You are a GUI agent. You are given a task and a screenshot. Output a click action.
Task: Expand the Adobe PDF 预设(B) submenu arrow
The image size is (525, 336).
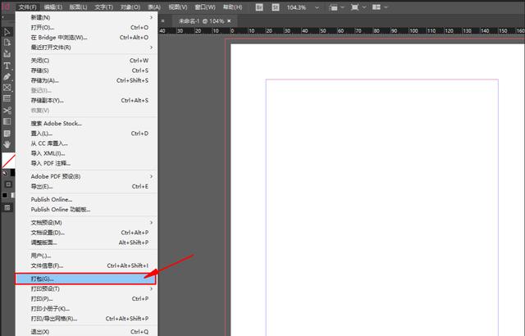(x=151, y=176)
